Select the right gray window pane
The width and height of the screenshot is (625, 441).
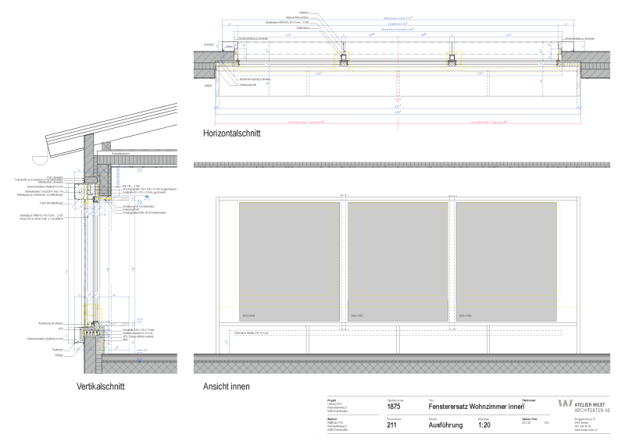[503, 261]
